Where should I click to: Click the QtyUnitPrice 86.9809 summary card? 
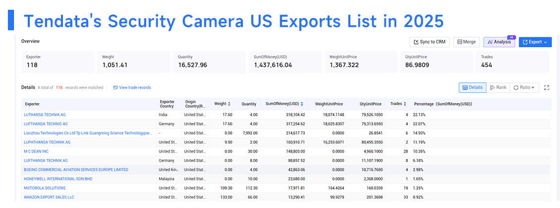(x=437, y=62)
